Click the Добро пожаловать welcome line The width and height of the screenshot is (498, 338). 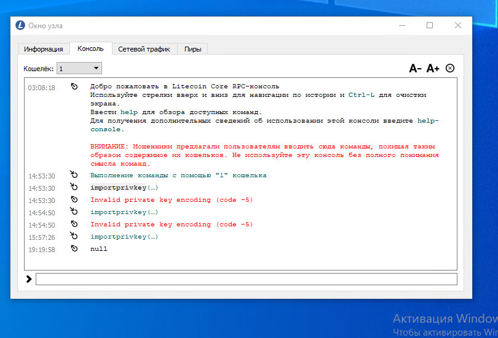(185, 86)
